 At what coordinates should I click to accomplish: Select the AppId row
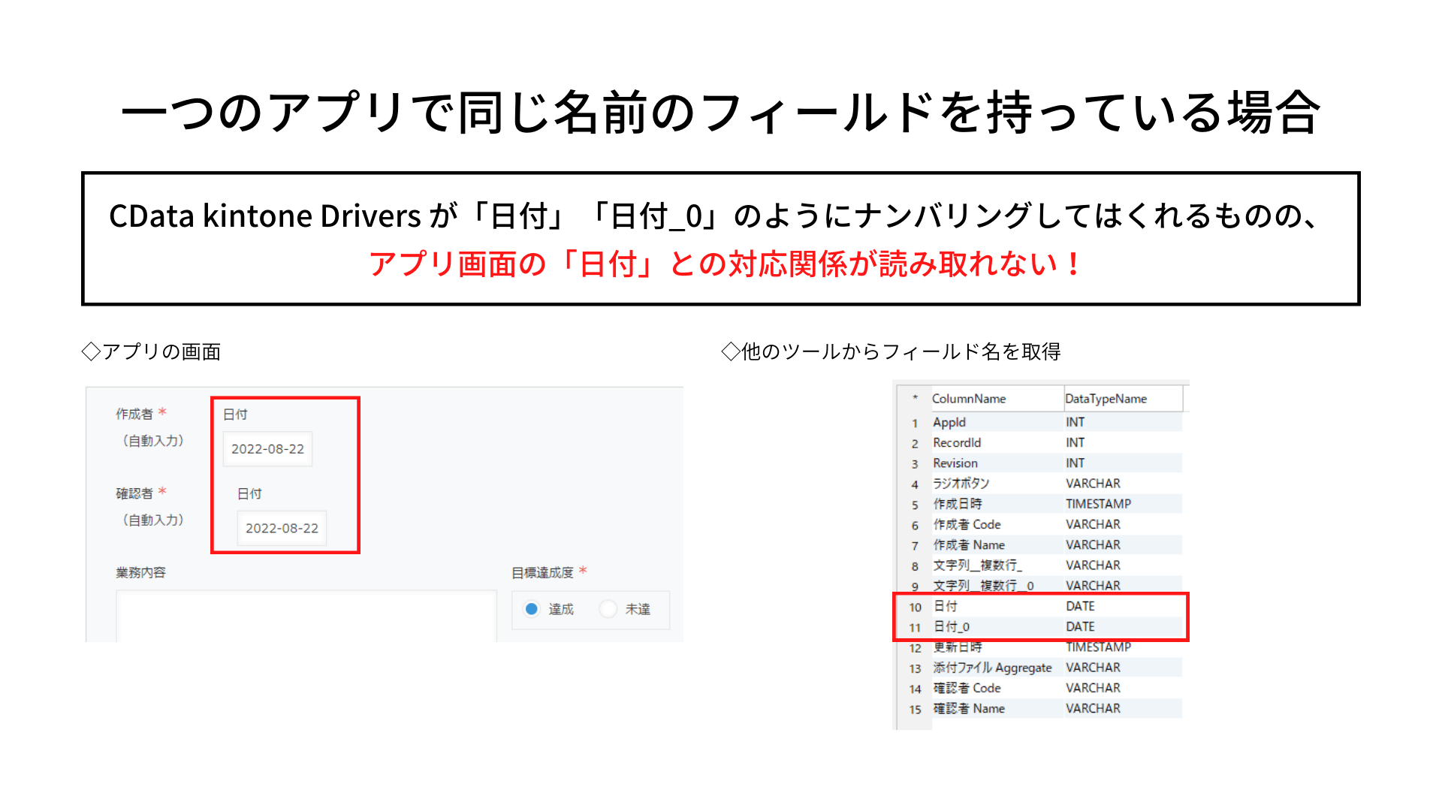[949, 423]
